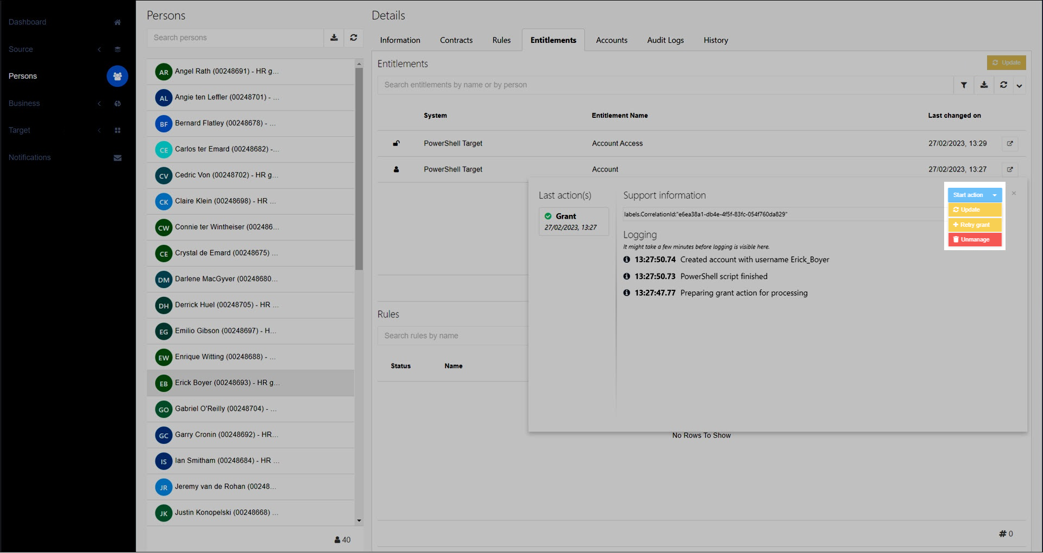Select Gabriel O'Reilly in persons list
1043x553 pixels.
point(250,409)
